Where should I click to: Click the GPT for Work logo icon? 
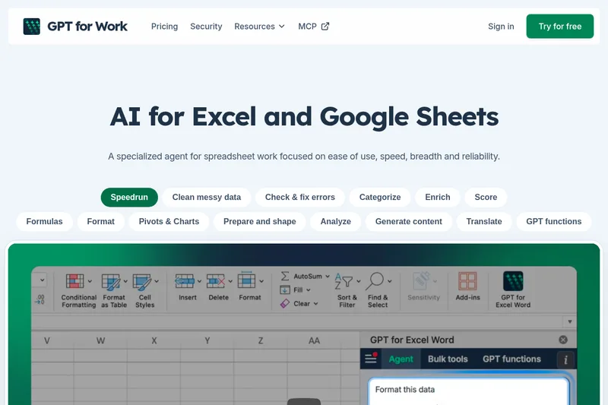pyautogui.click(x=31, y=27)
